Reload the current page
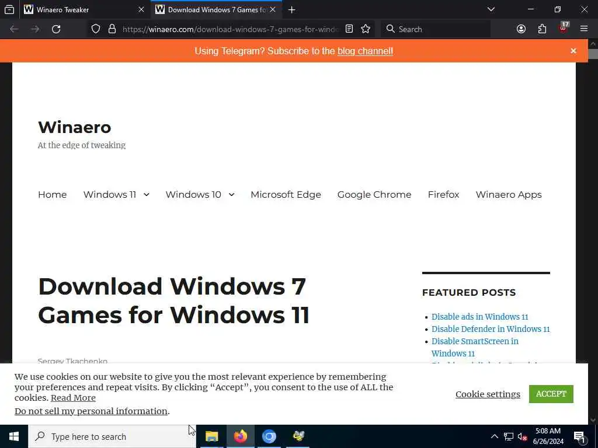 coord(56,29)
